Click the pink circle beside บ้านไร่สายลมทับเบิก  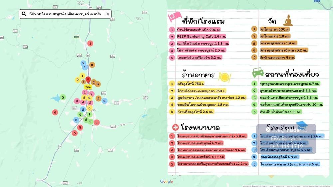point(172,30)
